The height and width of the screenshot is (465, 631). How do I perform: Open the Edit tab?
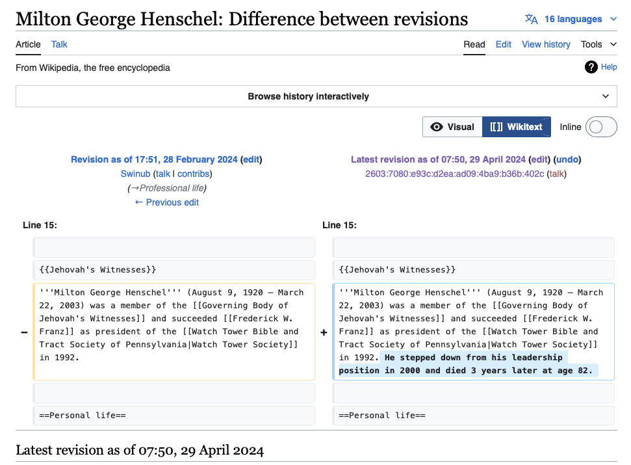coord(504,44)
